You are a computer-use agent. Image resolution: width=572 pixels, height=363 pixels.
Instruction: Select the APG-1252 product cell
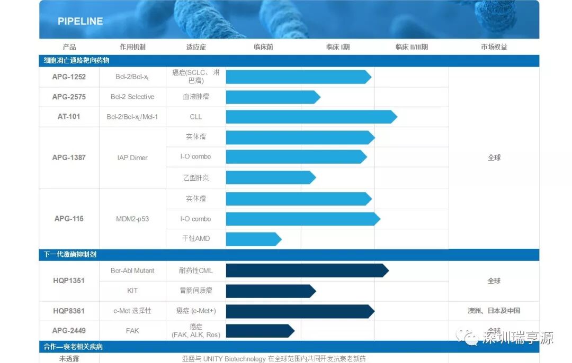pyautogui.click(x=69, y=77)
